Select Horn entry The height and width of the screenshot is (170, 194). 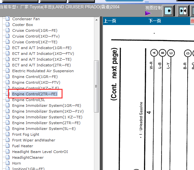point(16,163)
